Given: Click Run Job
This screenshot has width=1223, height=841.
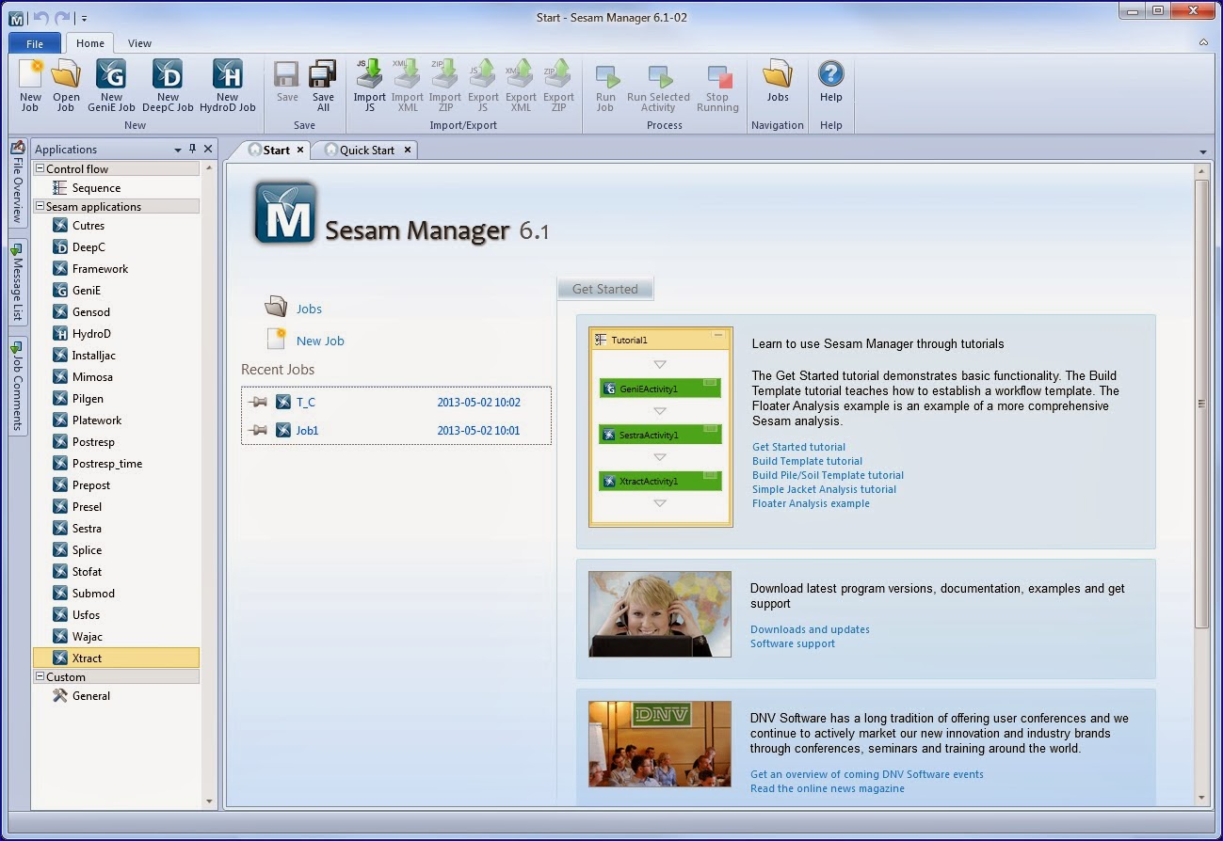Looking at the screenshot, I should tap(605, 86).
